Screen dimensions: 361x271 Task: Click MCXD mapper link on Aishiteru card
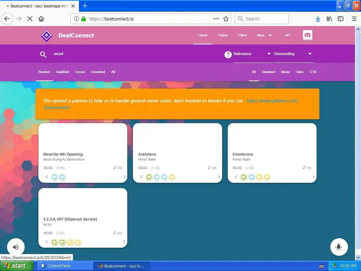point(143,168)
